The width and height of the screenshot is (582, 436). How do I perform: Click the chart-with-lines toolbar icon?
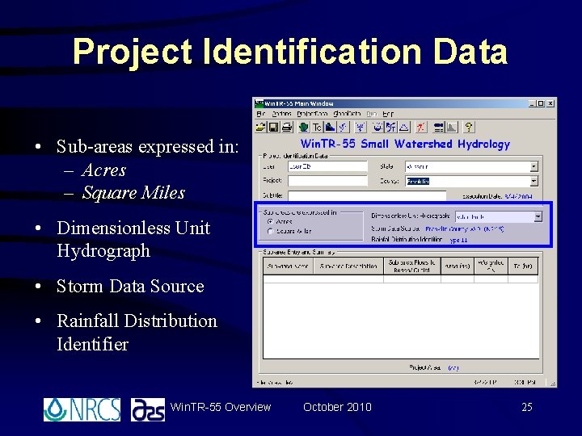click(x=391, y=128)
